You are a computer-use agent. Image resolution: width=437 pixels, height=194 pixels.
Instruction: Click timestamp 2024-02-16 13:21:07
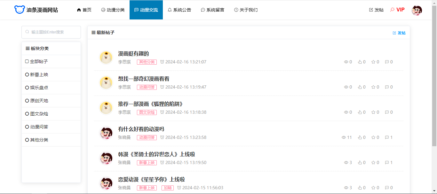tap(186, 62)
